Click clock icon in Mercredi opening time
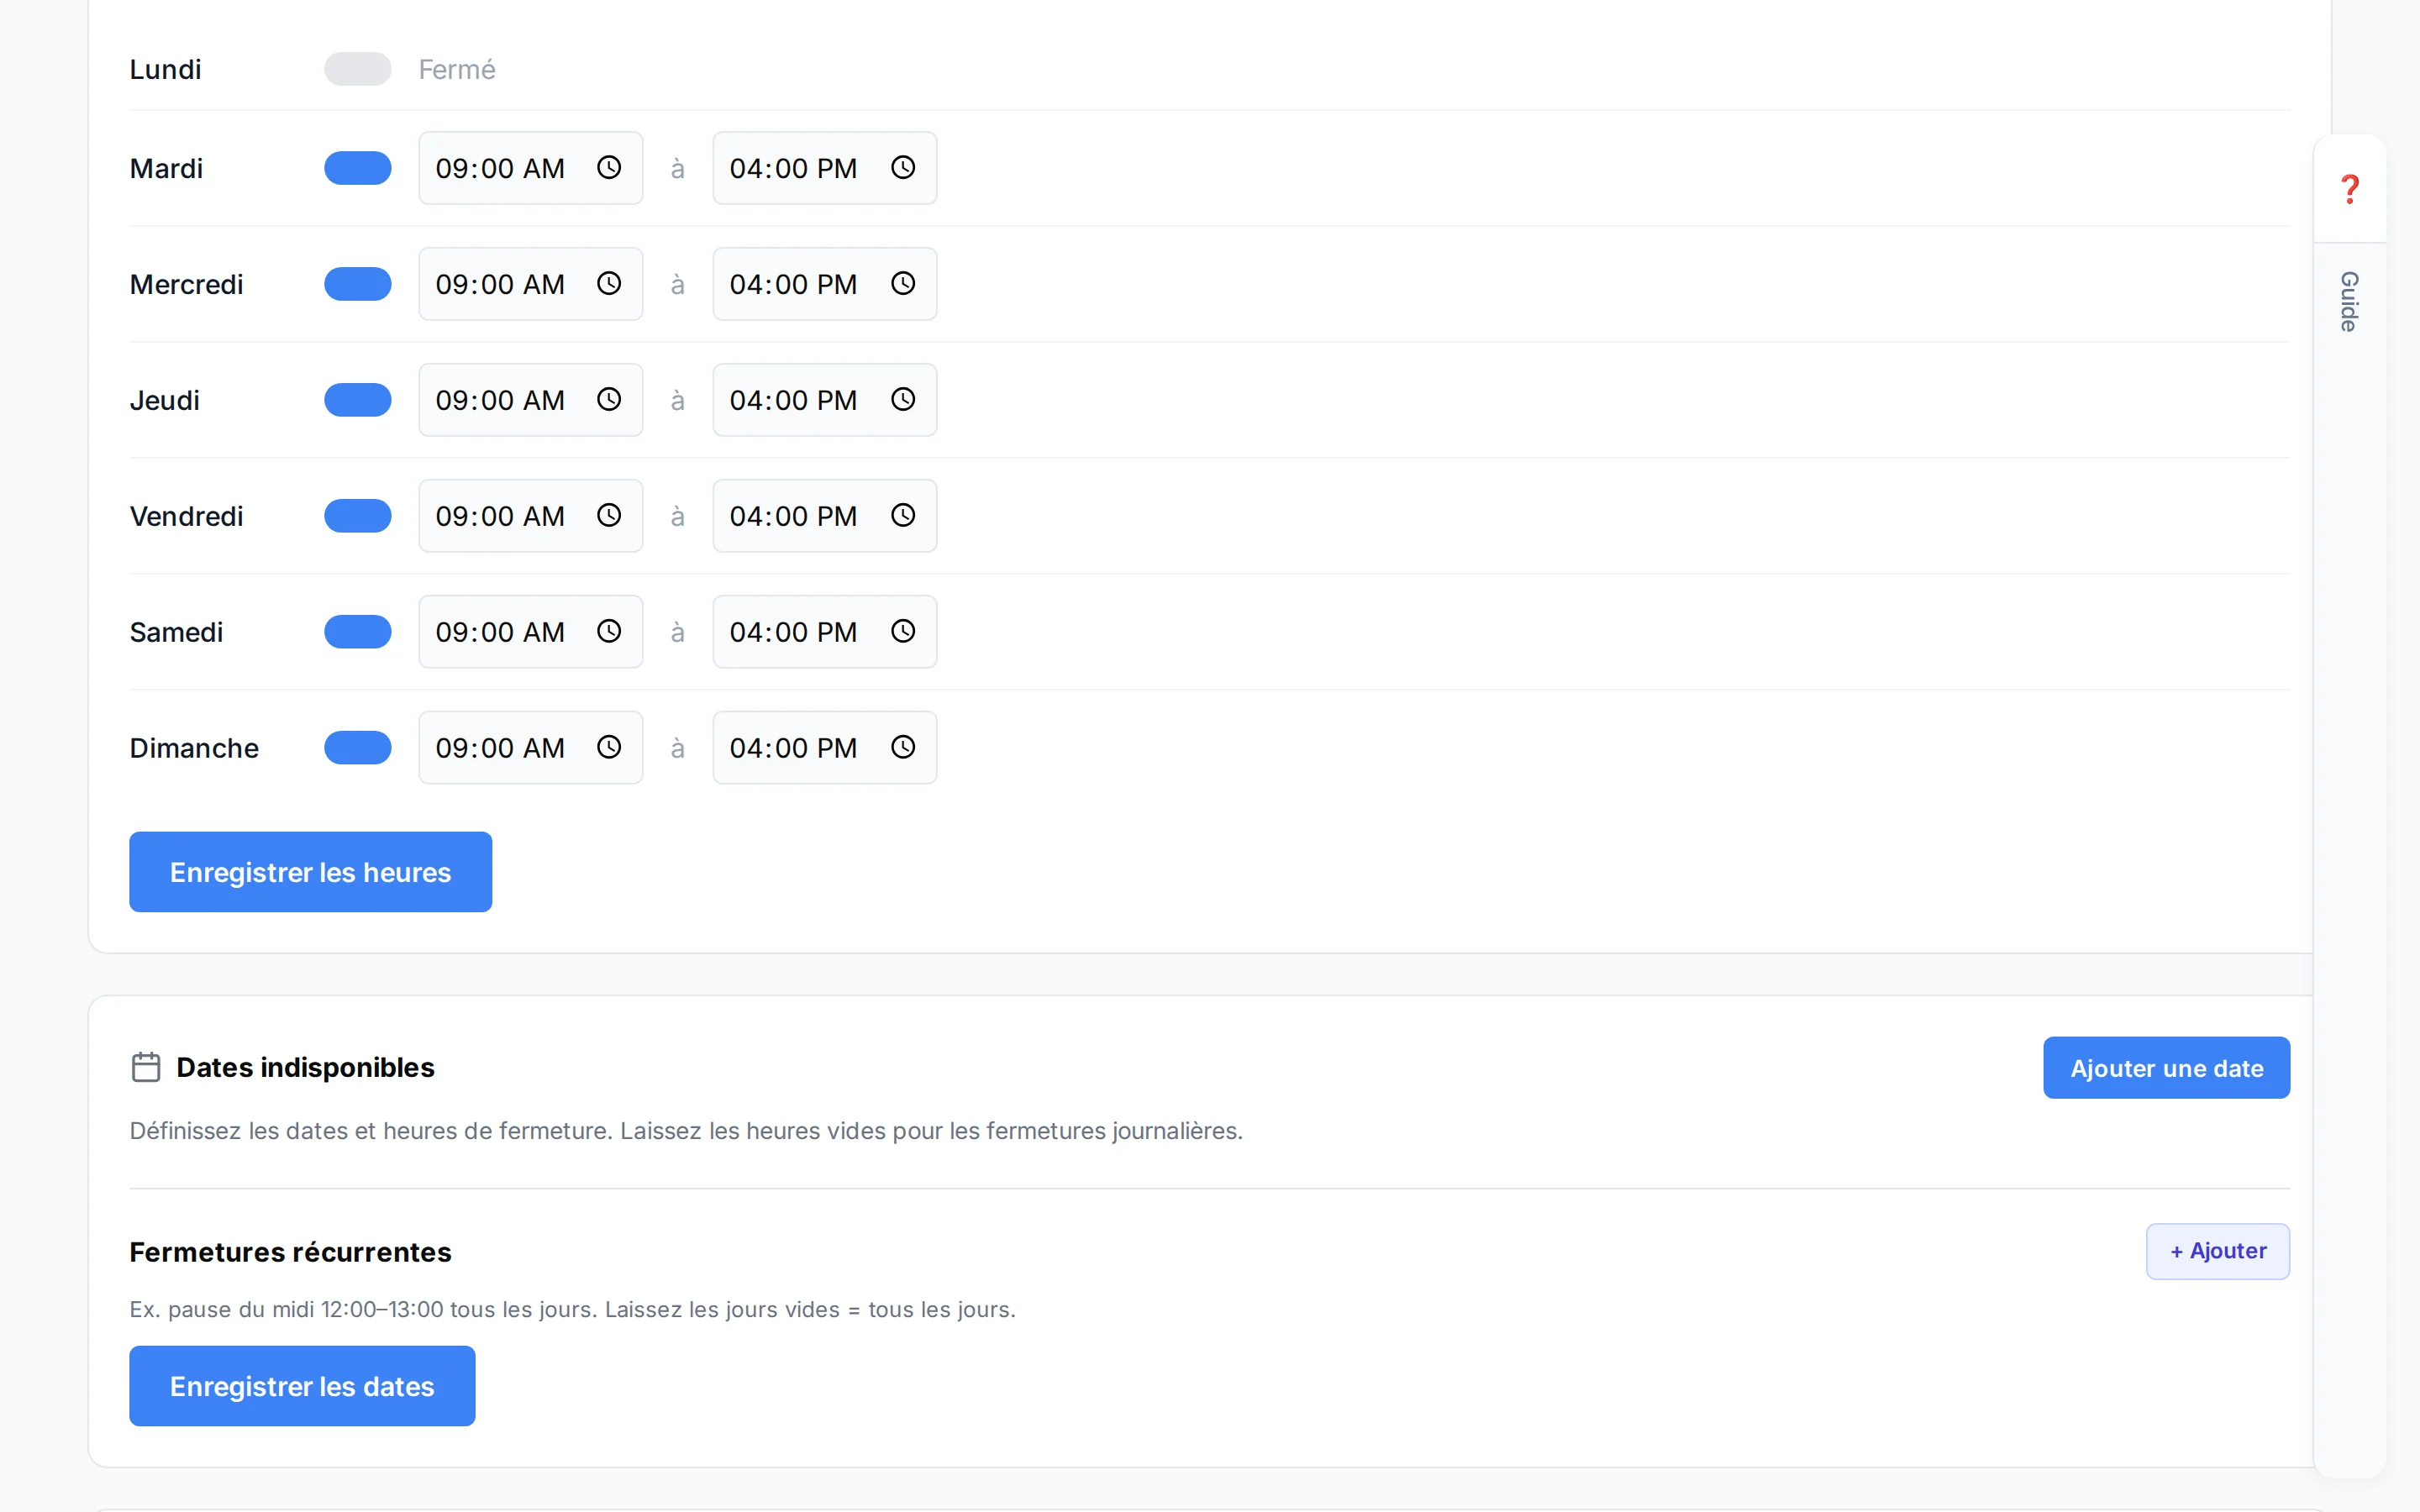The height and width of the screenshot is (1512, 2420). [x=609, y=284]
